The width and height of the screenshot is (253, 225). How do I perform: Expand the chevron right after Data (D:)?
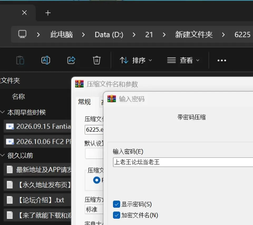tap(134, 35)
